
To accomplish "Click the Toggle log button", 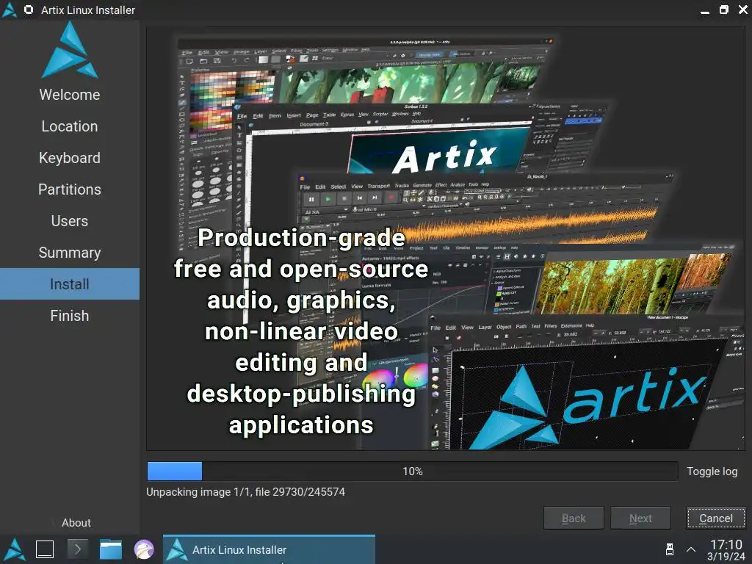I will [x=712, y=471].
